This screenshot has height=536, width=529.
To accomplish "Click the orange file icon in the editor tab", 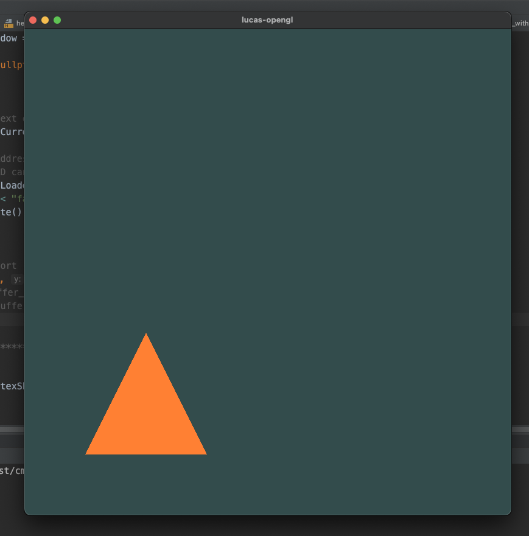I will point(9,23).
